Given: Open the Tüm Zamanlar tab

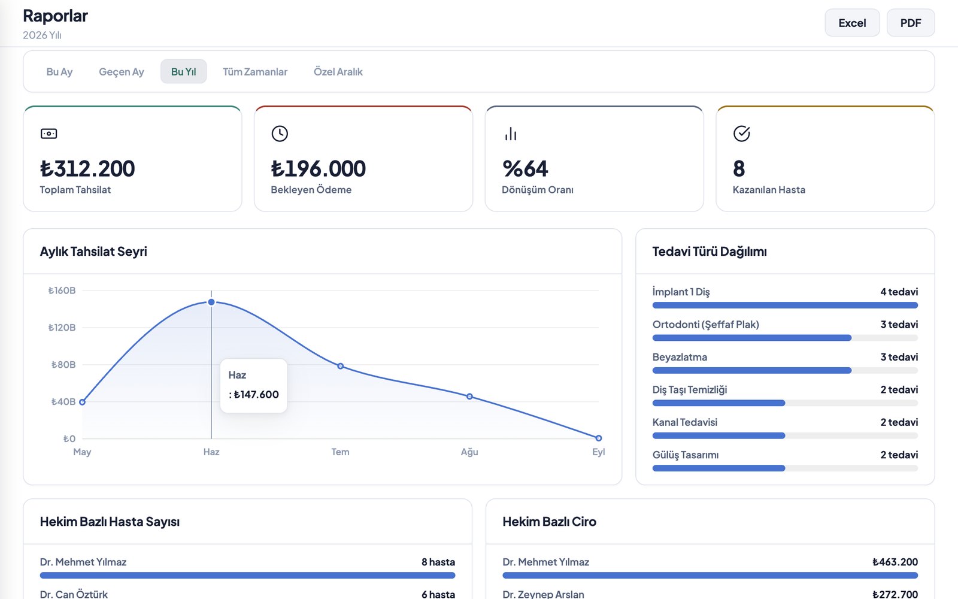Looking at the screenshot, I should point(255,71).
